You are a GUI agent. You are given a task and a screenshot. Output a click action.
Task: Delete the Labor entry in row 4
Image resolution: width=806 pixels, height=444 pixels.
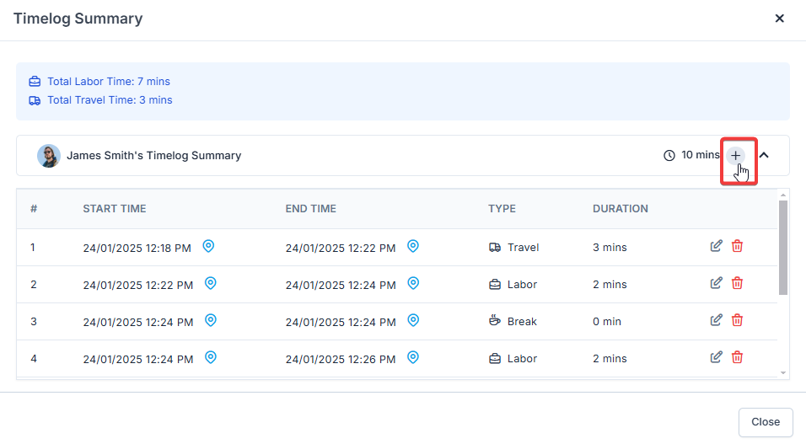pos(737,357)
